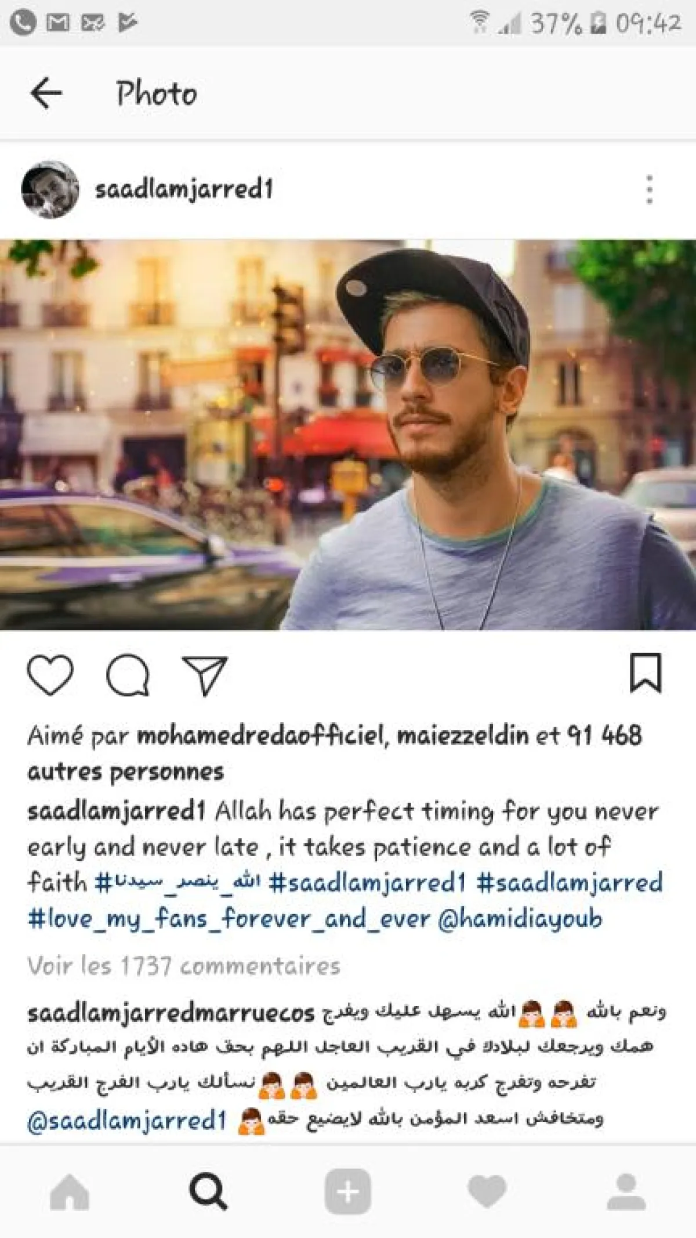Tap the back arrow icon

click(x=46, y=93)
